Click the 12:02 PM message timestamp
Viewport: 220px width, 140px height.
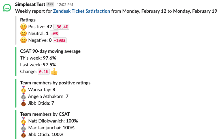click(65, 5)
